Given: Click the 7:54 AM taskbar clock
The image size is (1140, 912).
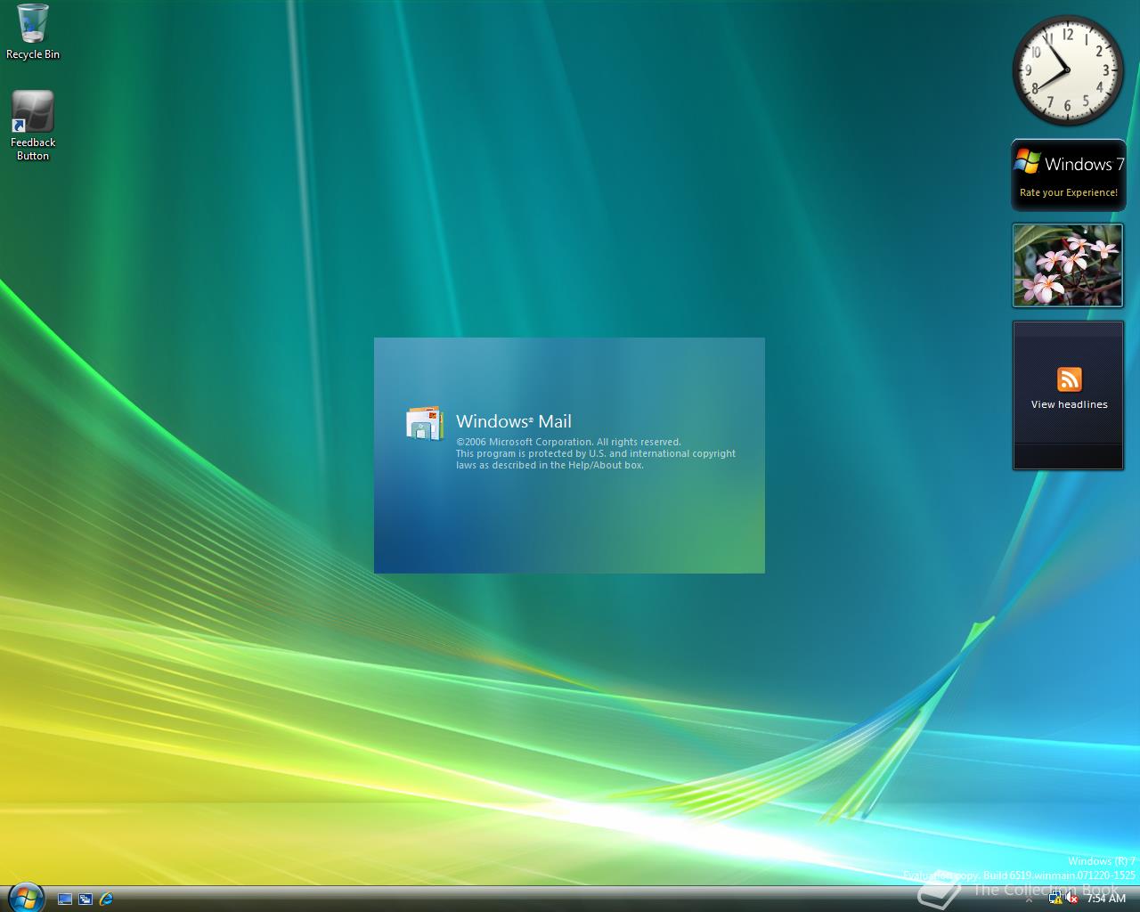Looking at the screenshot, I should (1106, 899).
